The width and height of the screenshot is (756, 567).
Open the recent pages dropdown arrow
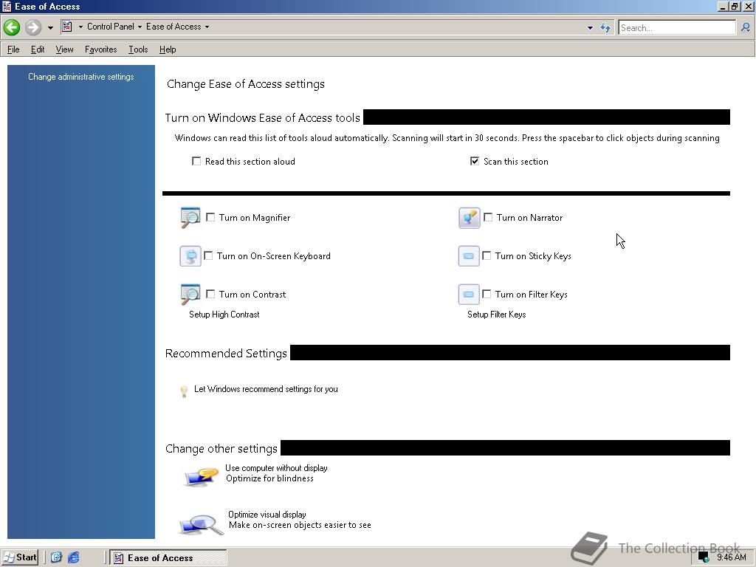(50, 27)
